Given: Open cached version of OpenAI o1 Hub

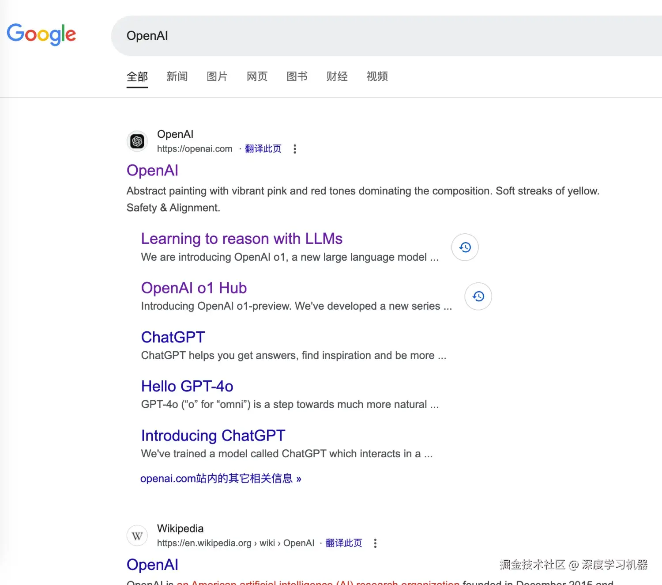Looking at the screenshot, I should tap(478, 296).
